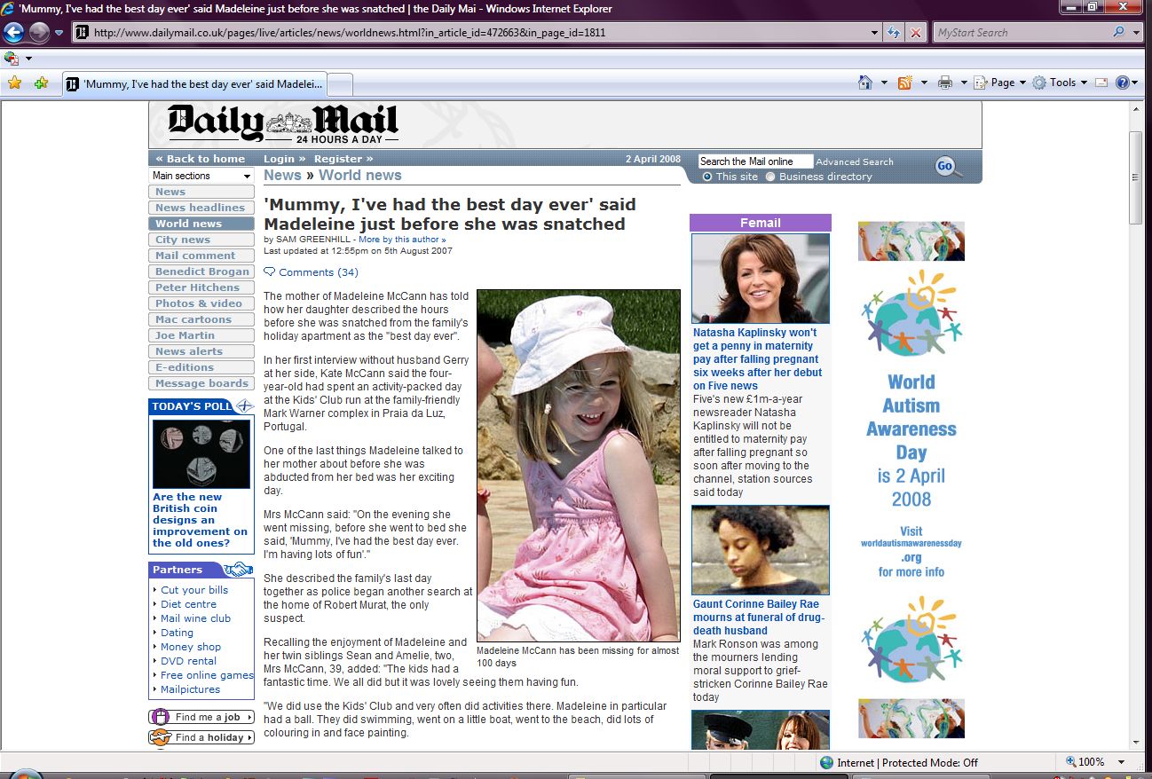Expand the Tools menu dropdown
1152x779 pixels.
coord(1061,83)
